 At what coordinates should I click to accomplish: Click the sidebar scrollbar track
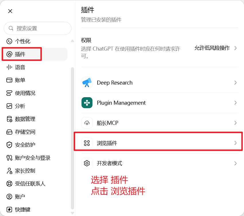click(72, 138)
